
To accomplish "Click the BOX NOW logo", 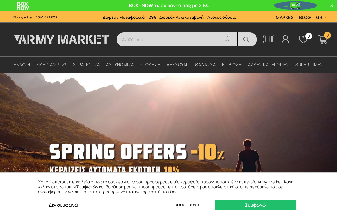I will 23,6.
